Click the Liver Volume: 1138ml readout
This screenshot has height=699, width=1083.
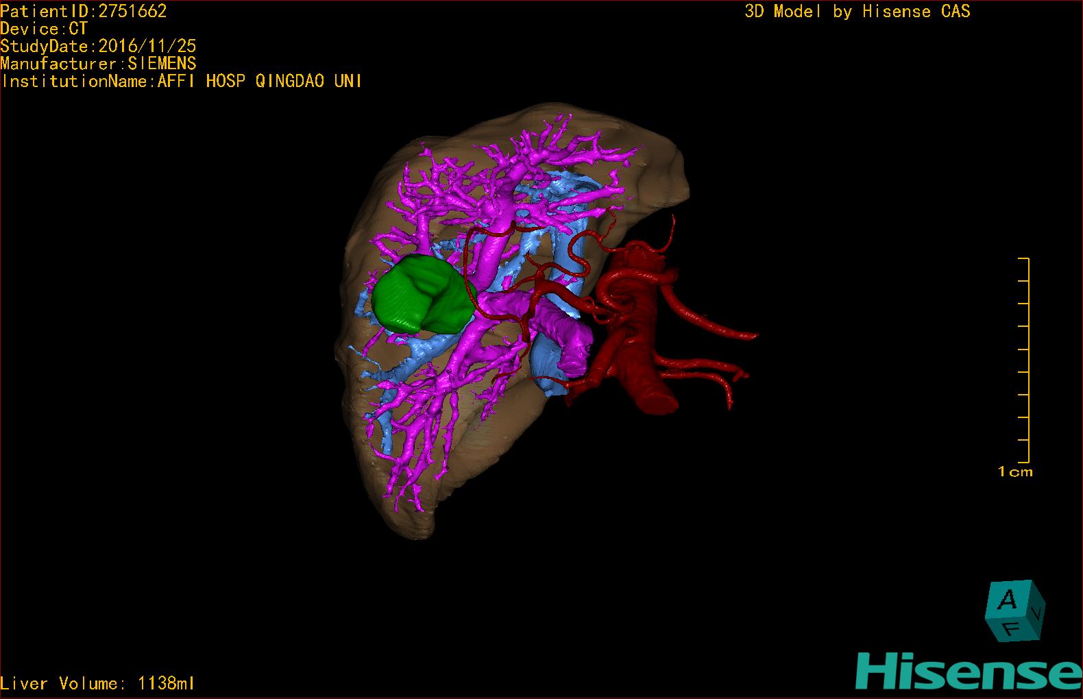(98, 683)
